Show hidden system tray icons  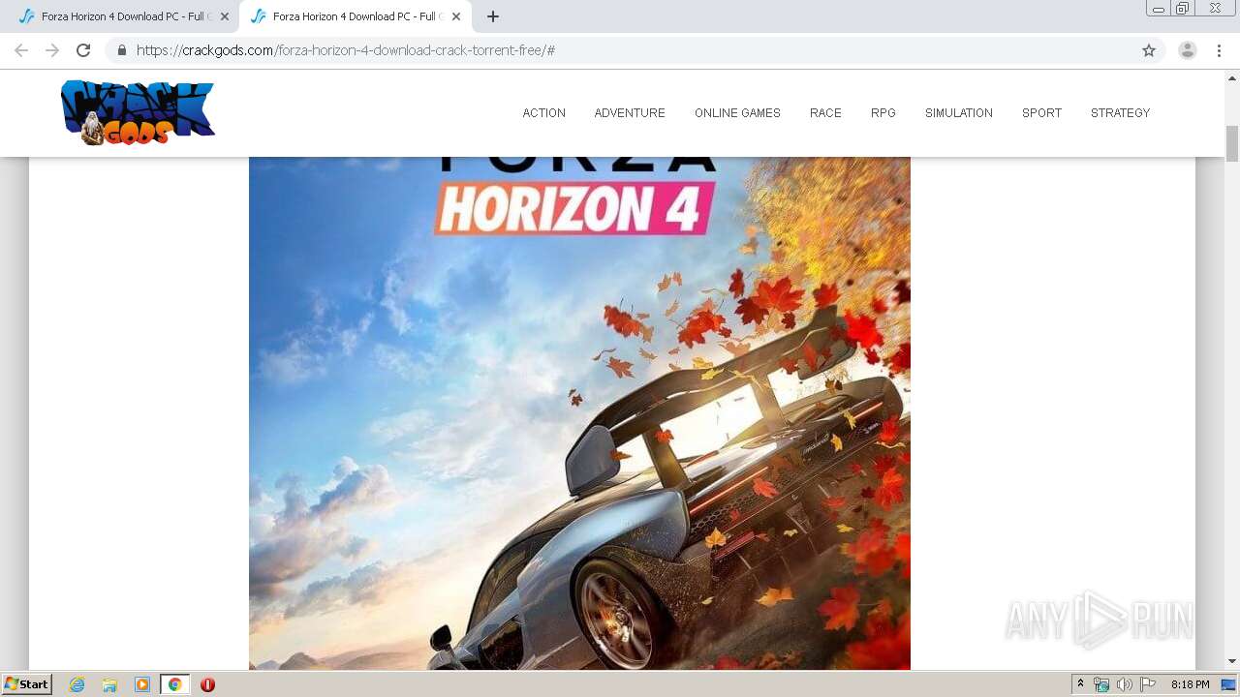pyautogui.click(x=1080, y=684)
